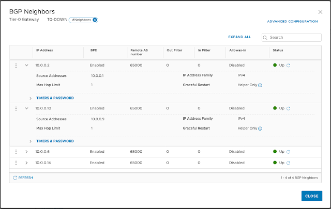Image resolution: width=331 pixels, height=209 pixels.
Task: Refresh status of neighbor 10.0.0.10
Action: tap(288, 108)
